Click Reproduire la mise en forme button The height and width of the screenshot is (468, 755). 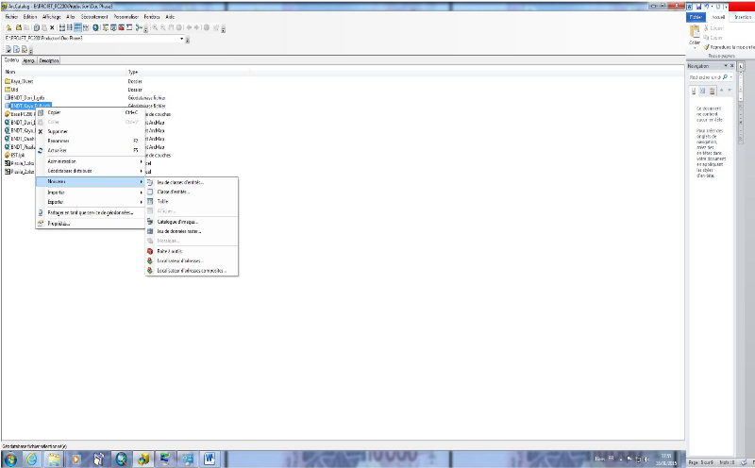pyautogui.click(x=729, y=47)
